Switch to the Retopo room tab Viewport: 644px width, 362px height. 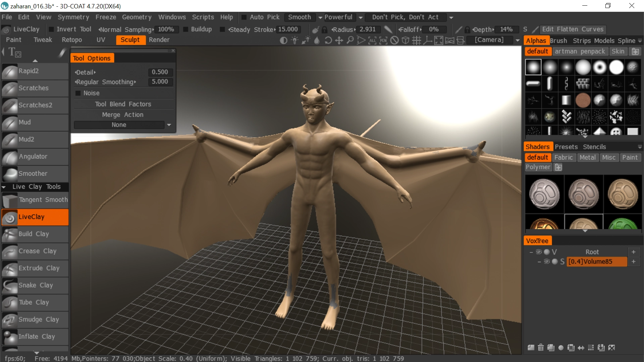pos(71,40)
